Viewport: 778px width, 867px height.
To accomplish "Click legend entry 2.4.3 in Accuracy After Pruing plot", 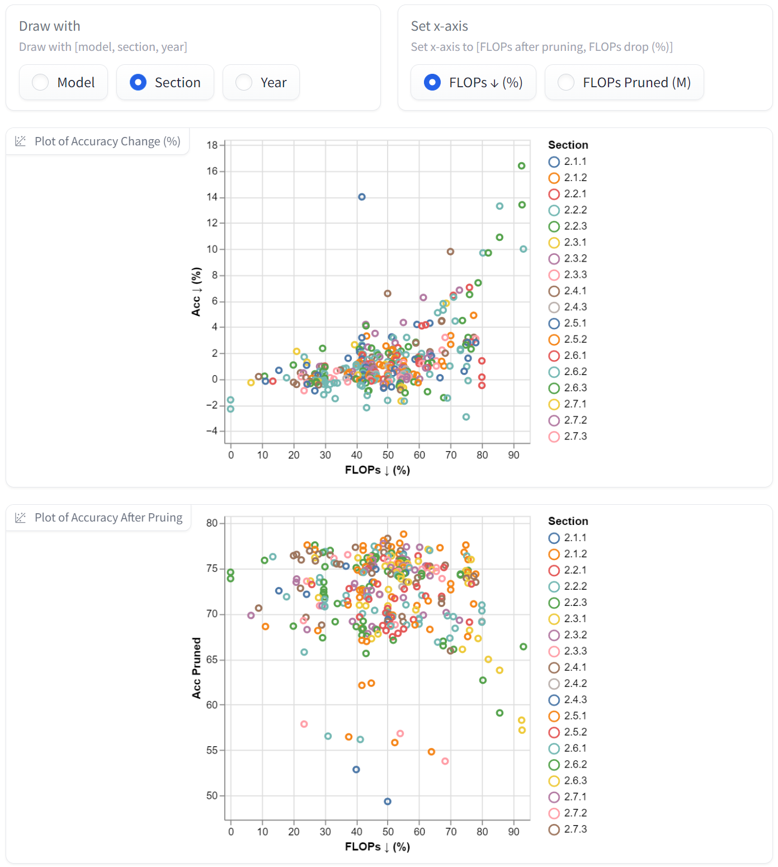I will click(568, 700).
